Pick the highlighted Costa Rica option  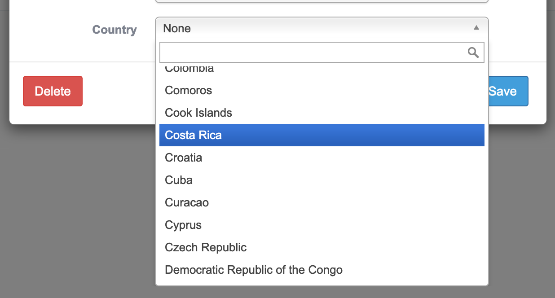pos(194,135)
